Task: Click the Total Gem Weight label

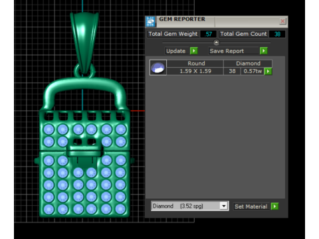Action: tap(173, 34)
